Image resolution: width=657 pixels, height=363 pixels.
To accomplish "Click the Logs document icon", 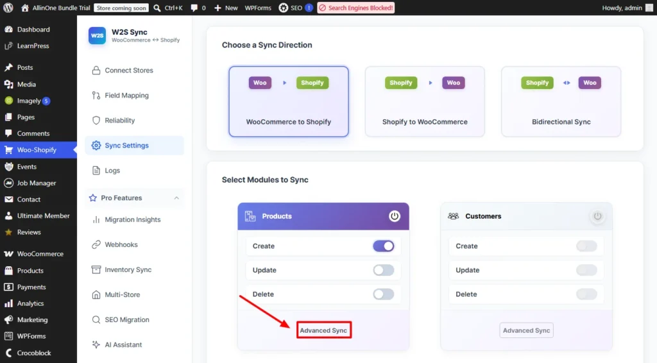I will tap(96, 171).
